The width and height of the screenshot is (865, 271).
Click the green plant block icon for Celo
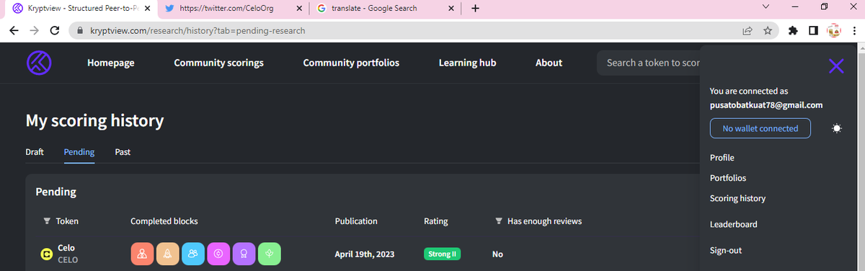tap(269, 254)
